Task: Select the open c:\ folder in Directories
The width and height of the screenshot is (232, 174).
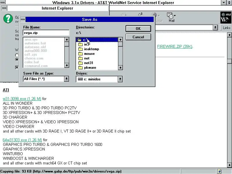Action: (x=97, y=40)
